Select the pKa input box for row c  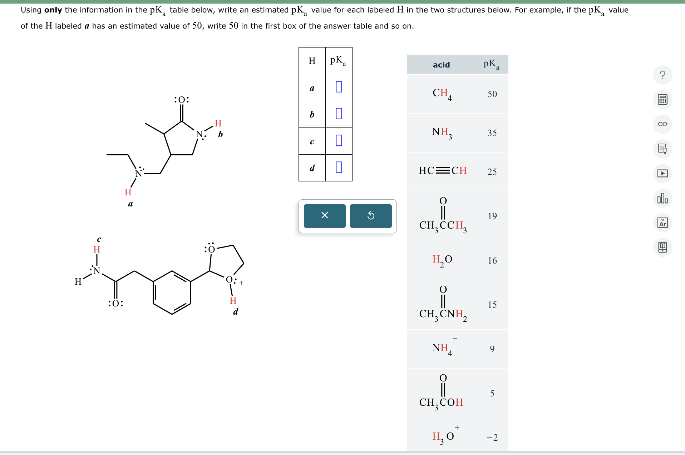(338, 141)
